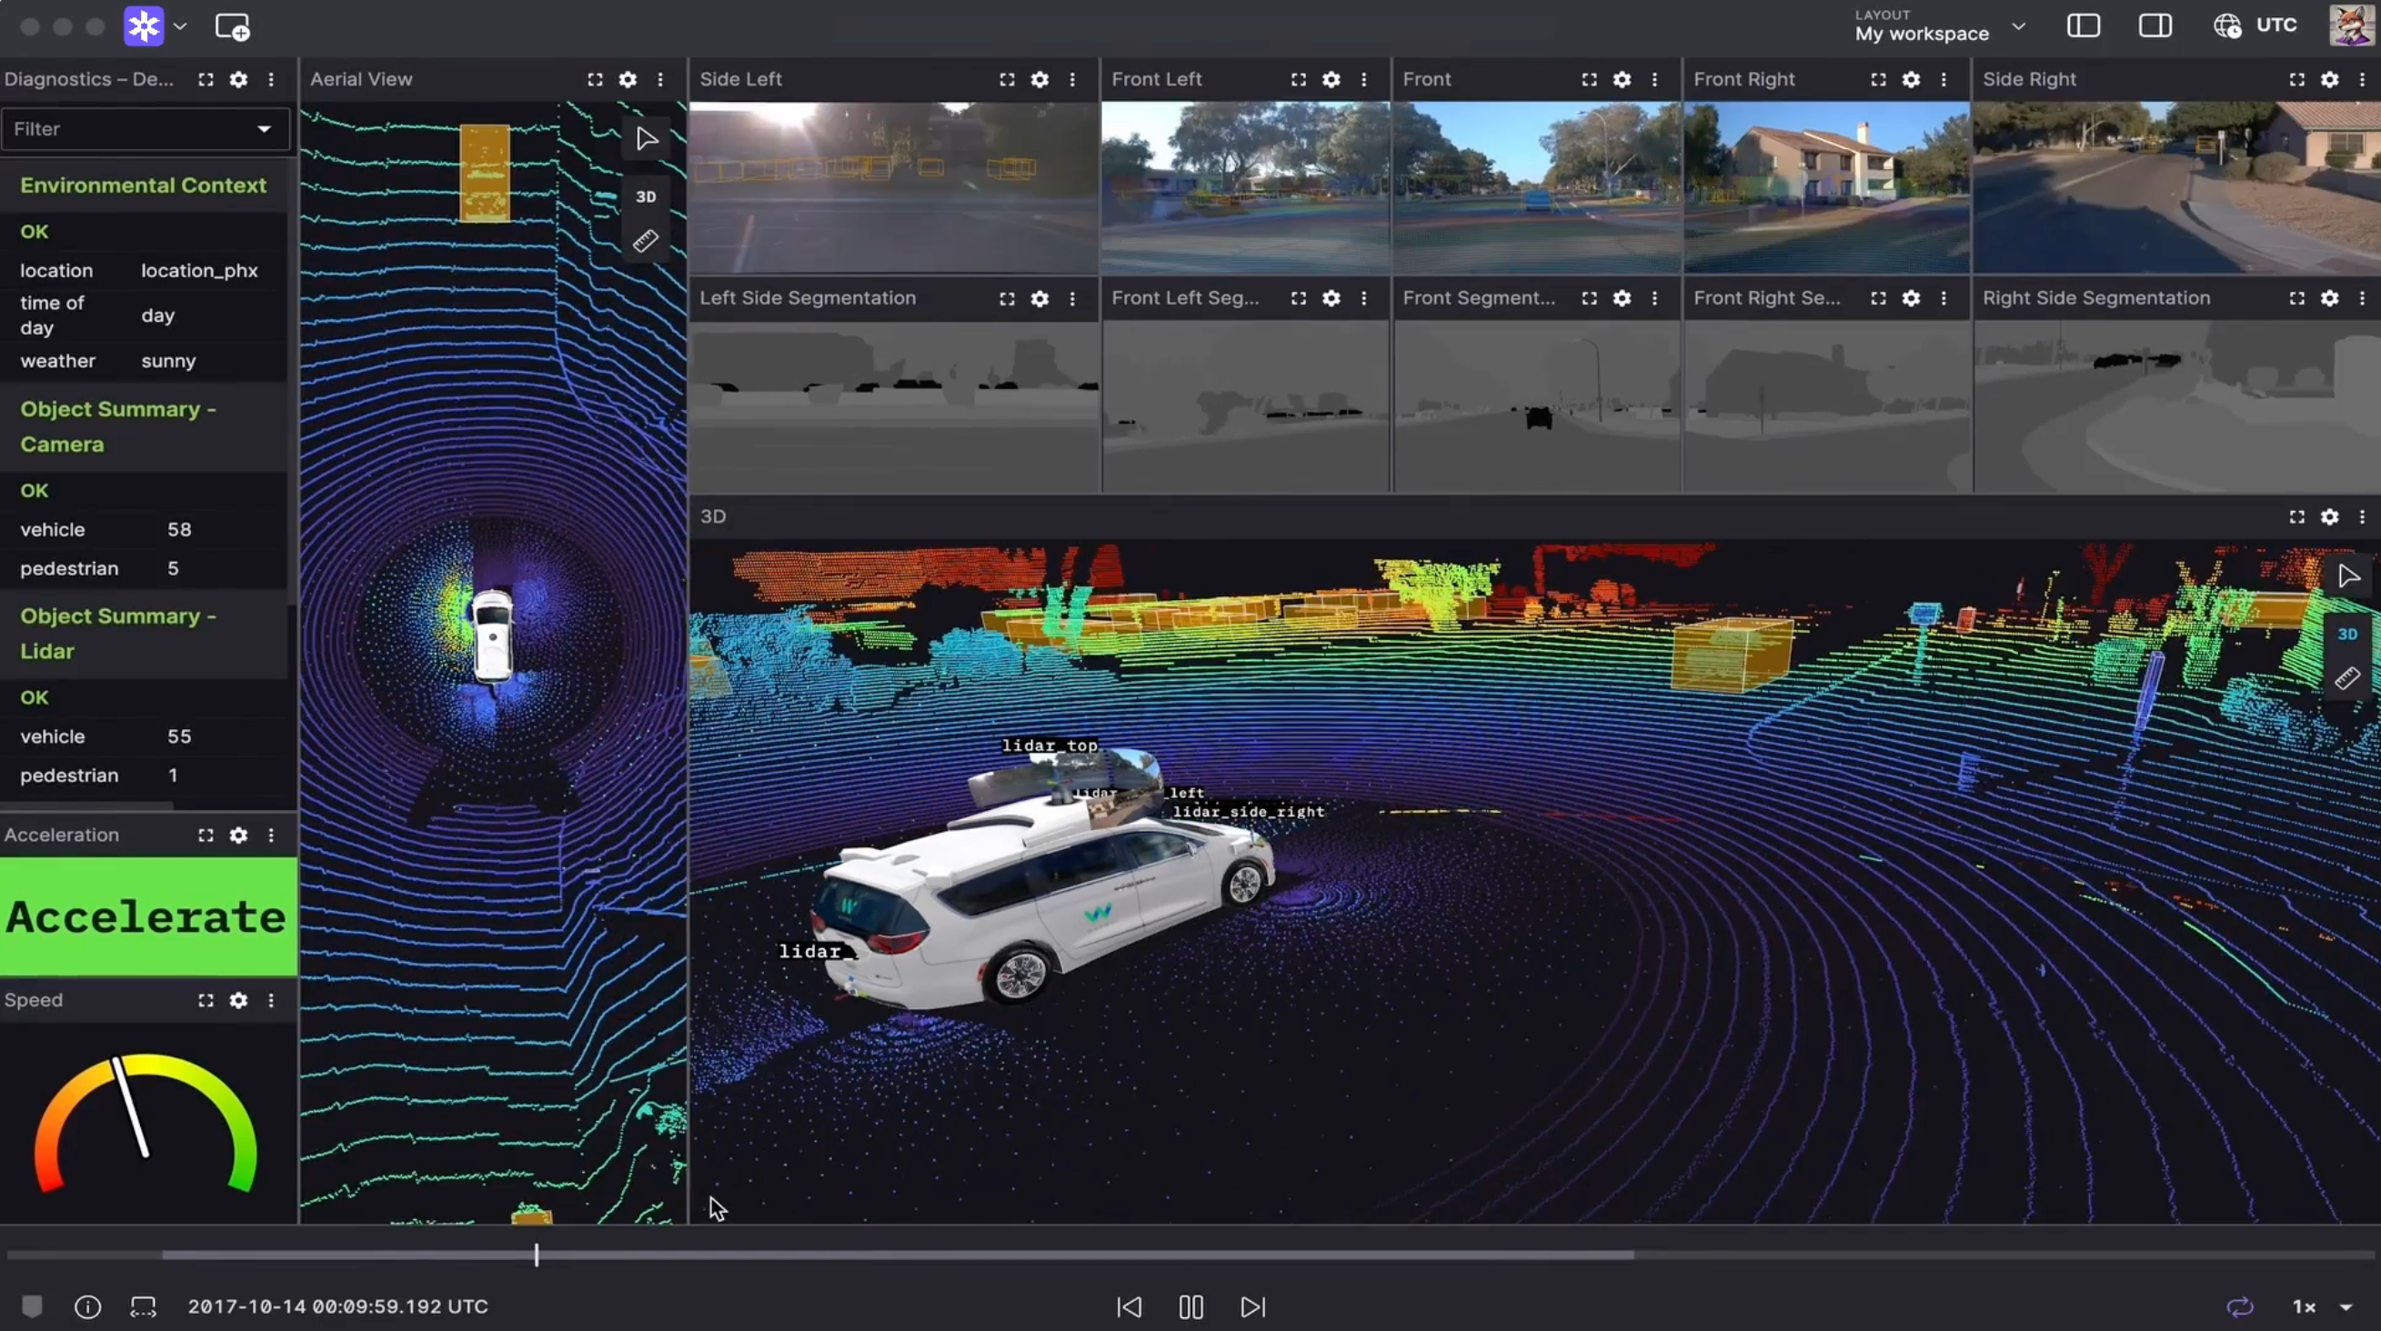
Task: Open Front Left panel settings
Action: pos(1331,79)
